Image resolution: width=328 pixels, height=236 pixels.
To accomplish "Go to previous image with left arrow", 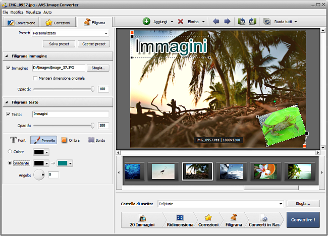I will point(216,21).
